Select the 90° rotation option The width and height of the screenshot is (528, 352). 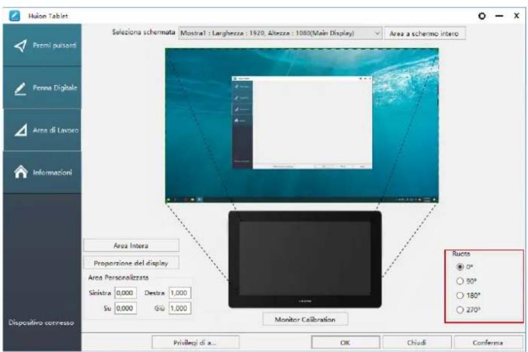pyautogui.click(x=460, y=281)
